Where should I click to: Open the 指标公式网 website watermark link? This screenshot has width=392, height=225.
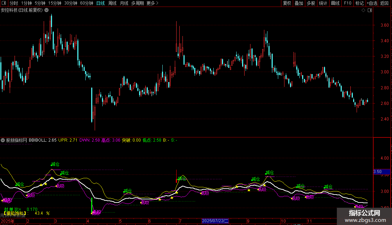pyautogui.click(x=365, y=216)
